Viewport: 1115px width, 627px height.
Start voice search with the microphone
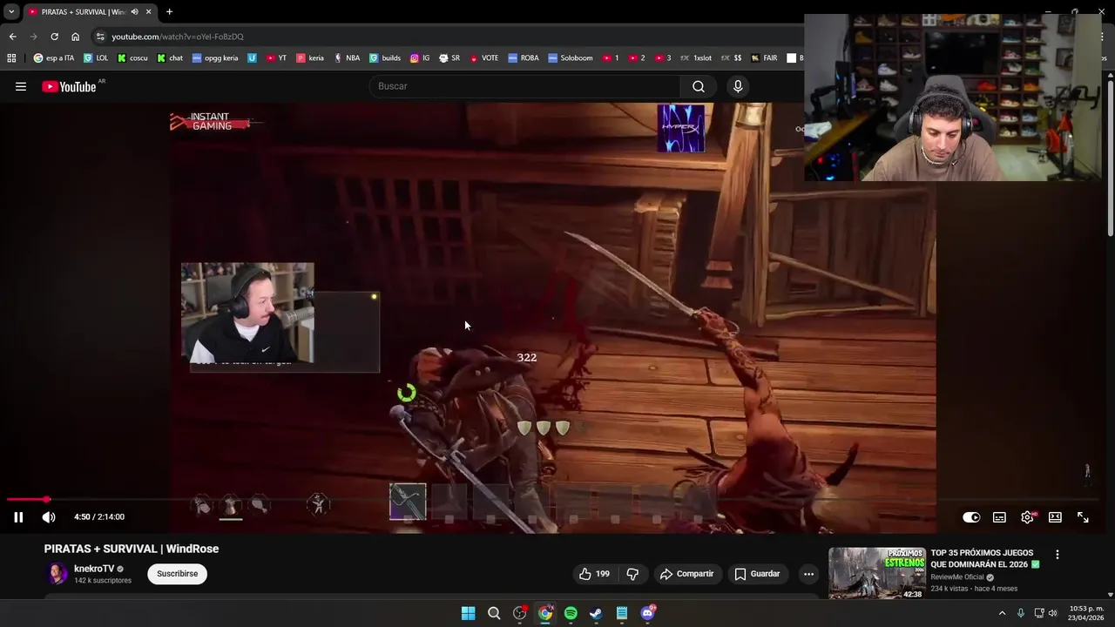click(738, 86)
